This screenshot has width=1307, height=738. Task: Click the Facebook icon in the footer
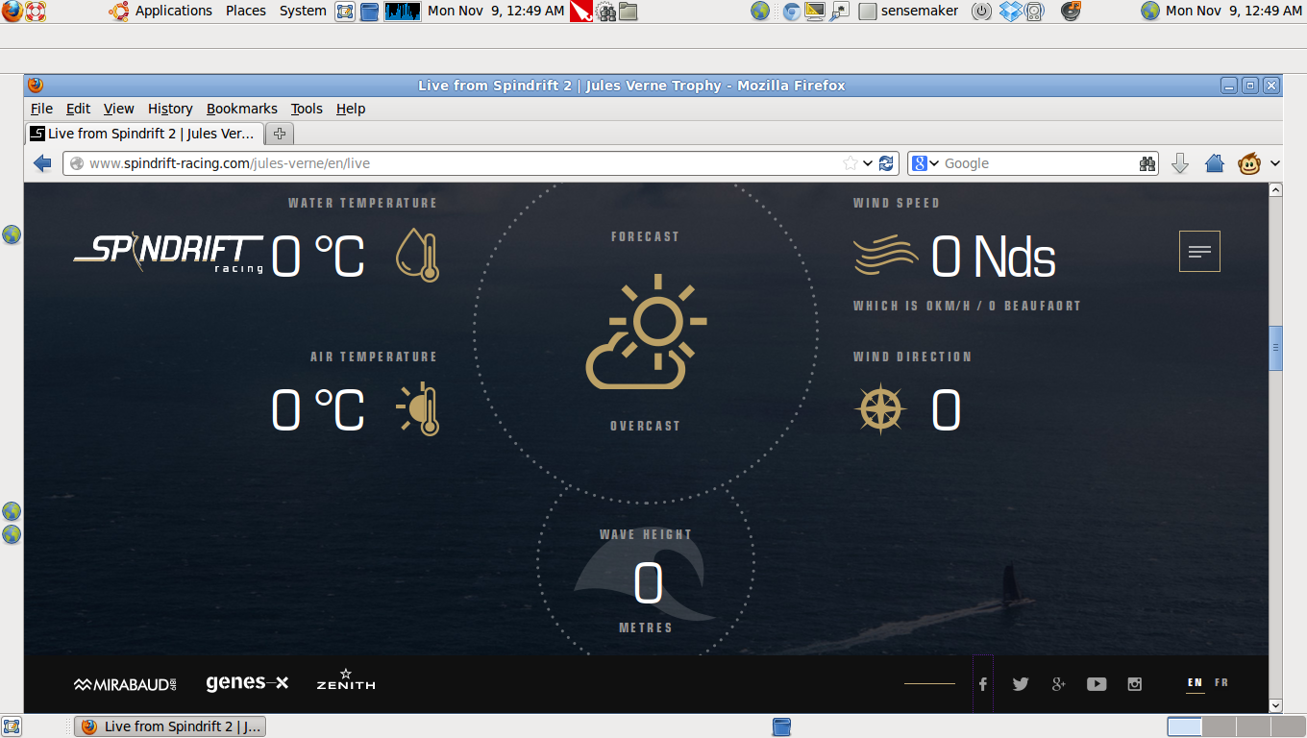[x=983, y=684]
